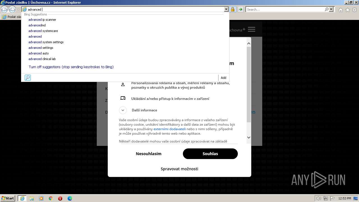Open Chrome from taskbar
This screenshot has height=202, width=359.
[x=51, y=198]
